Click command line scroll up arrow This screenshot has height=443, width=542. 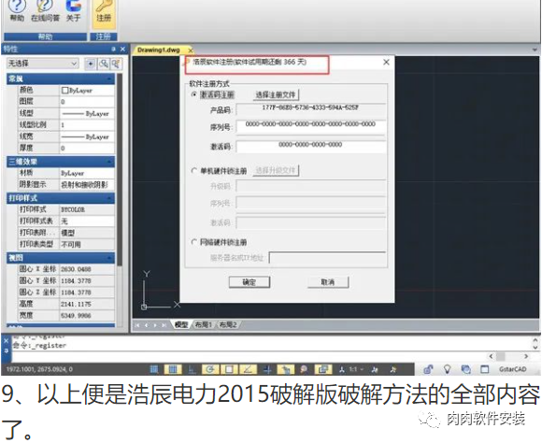click(535, 340)
